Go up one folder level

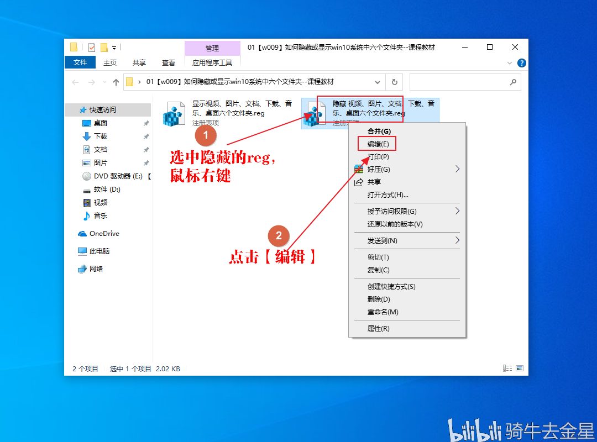coord(116,82)
